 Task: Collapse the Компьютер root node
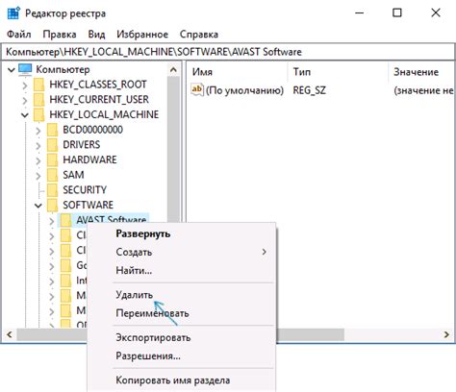pos(12,69)
